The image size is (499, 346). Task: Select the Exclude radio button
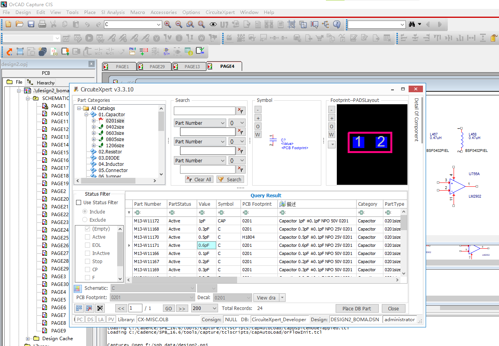[x=85, y=220]
